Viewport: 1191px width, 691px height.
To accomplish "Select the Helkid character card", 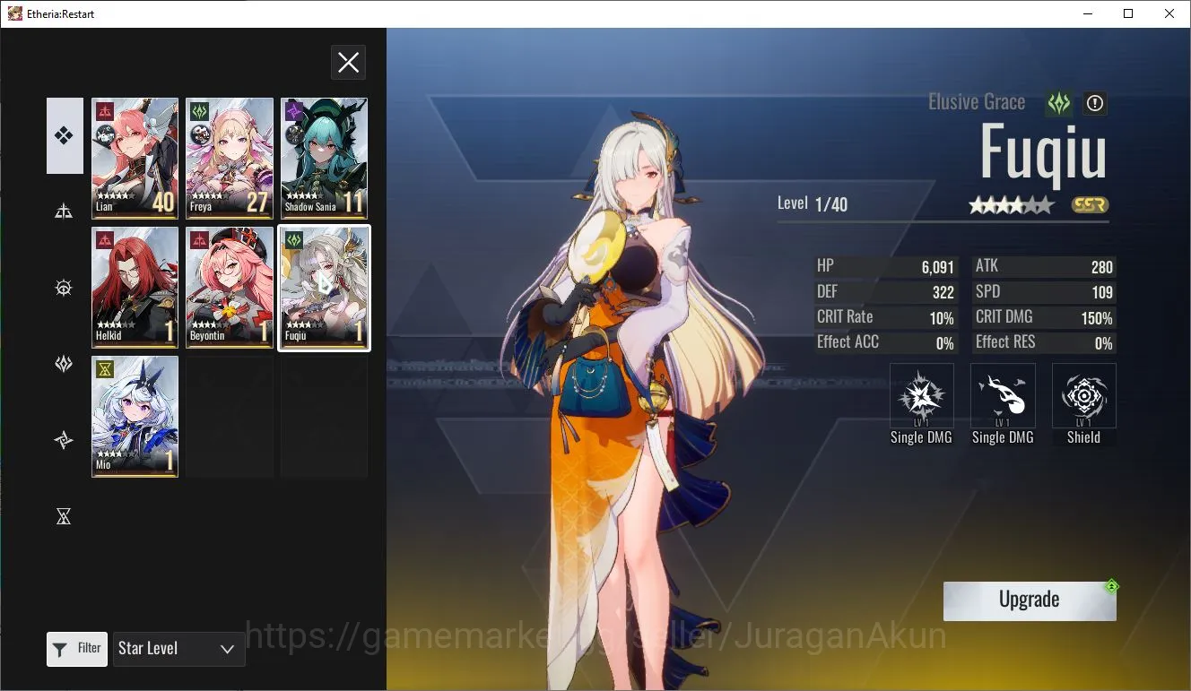I will click(x=135, y=287).
